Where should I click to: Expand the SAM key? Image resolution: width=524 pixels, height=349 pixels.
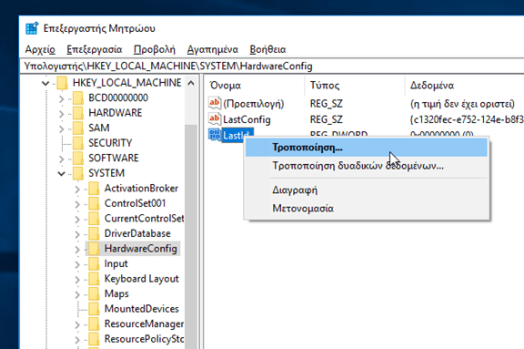pos(62,128)
